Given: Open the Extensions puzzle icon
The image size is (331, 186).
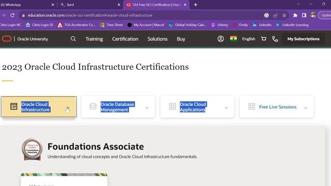Looking at the screenshot, I should (295, 15).
